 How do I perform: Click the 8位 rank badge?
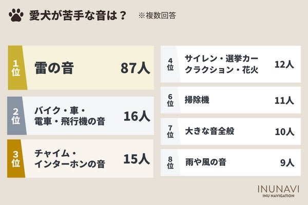pyautogui.click(x=170, y=163)
